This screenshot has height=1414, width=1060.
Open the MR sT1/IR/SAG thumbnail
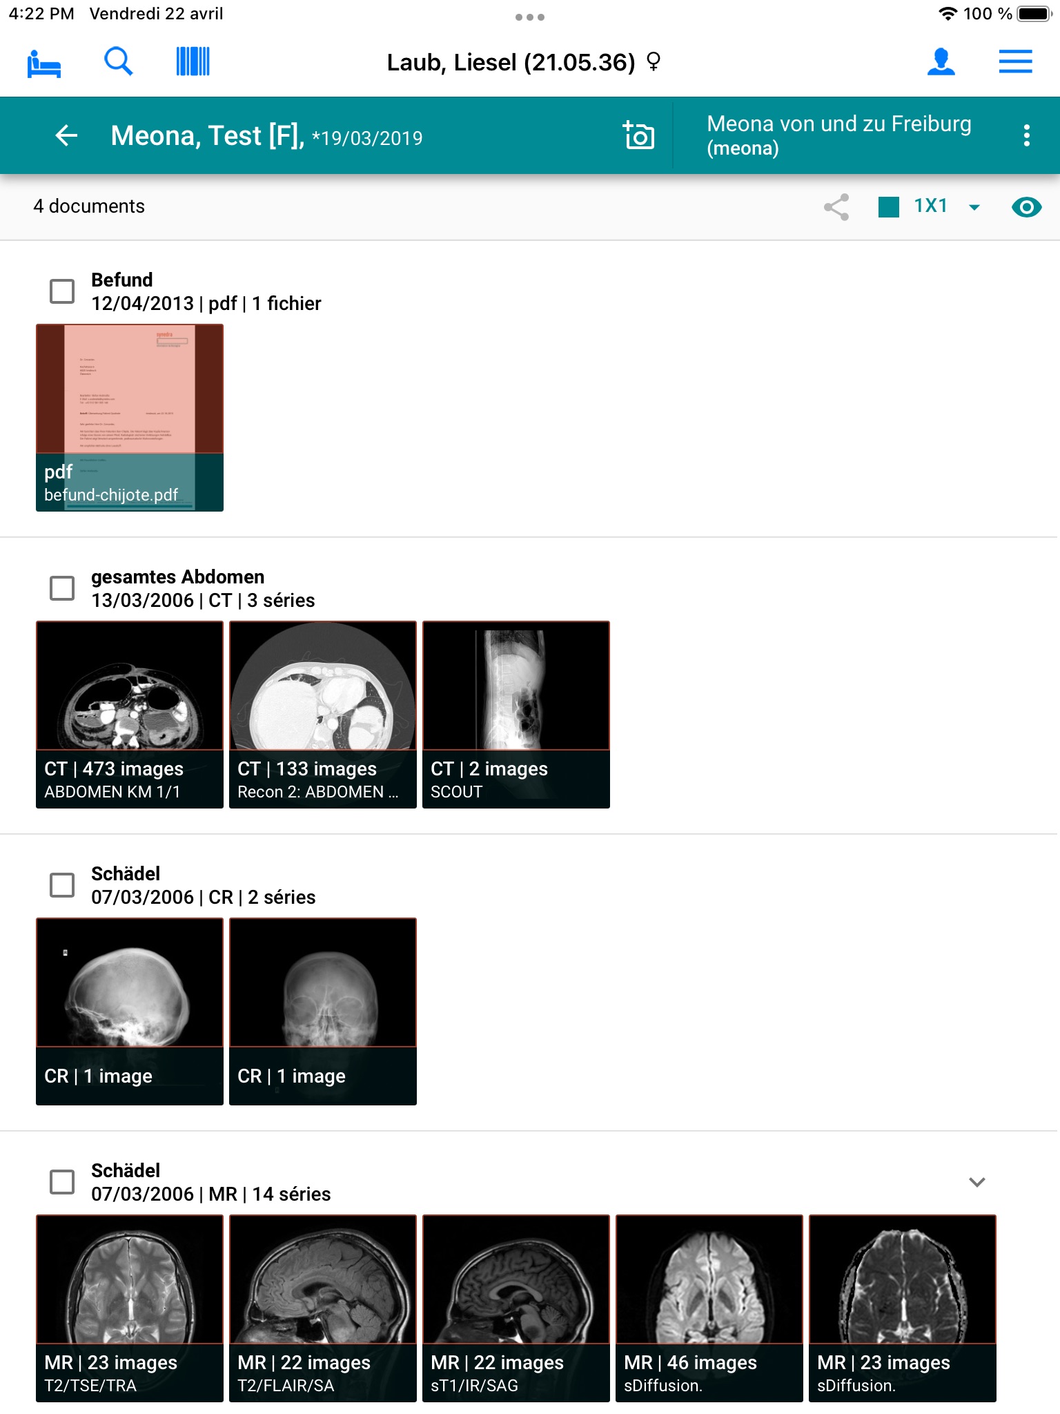coord(516,1308)
